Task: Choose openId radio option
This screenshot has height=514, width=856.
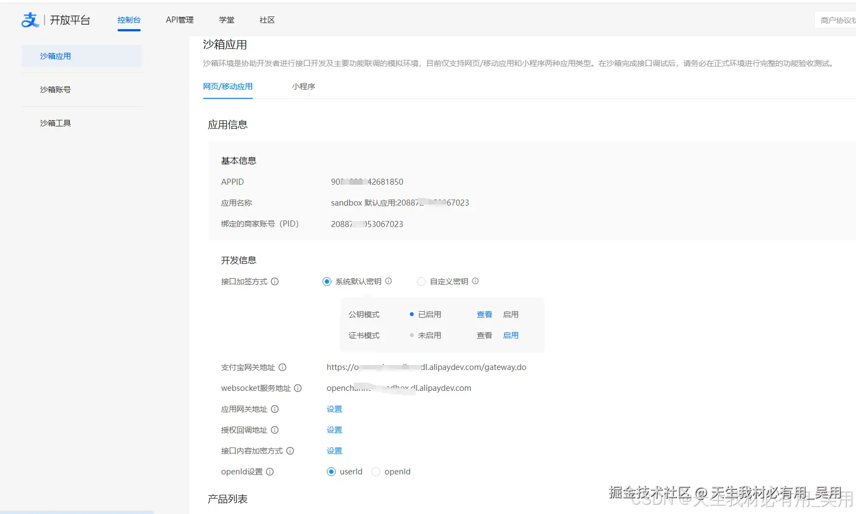Action: pyautogui.click(x=376, y=472)
